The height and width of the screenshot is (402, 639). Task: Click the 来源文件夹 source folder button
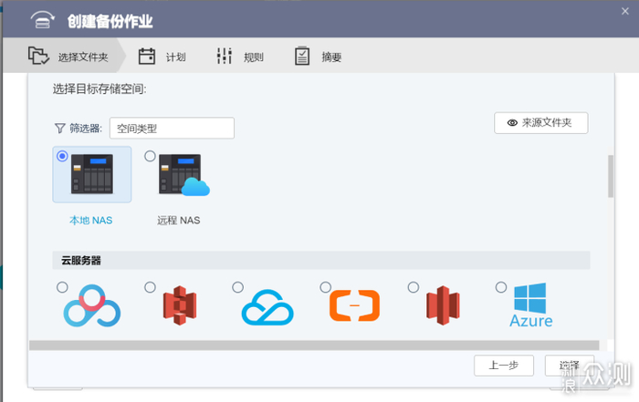[540, 123]
